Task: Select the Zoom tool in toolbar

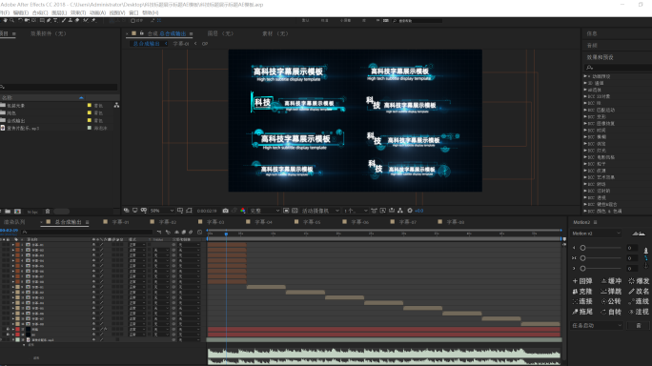Action: (x=11, y=20)
